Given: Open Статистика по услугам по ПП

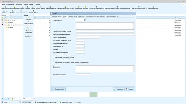Looking at the screenshot, I should click(139, 7).
